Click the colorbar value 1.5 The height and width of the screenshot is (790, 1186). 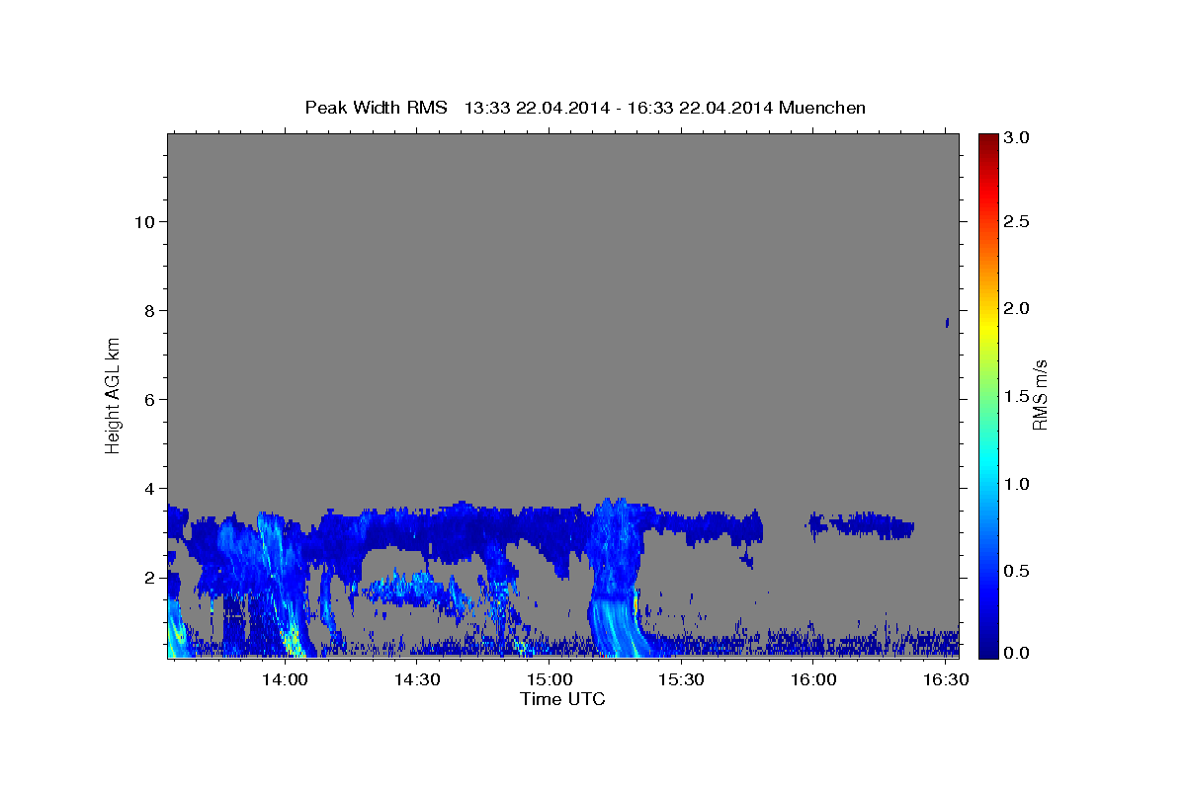click(1017, 397)
